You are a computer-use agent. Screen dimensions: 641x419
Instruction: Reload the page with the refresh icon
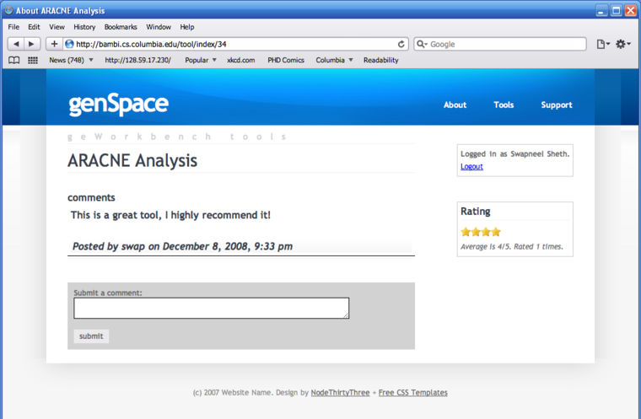click(x=401, y=44)
